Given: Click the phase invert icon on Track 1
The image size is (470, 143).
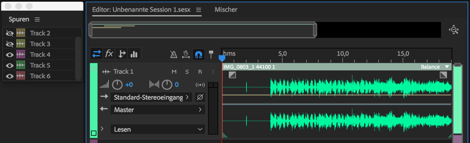Looking at the screenshot, I should [200, 97].
